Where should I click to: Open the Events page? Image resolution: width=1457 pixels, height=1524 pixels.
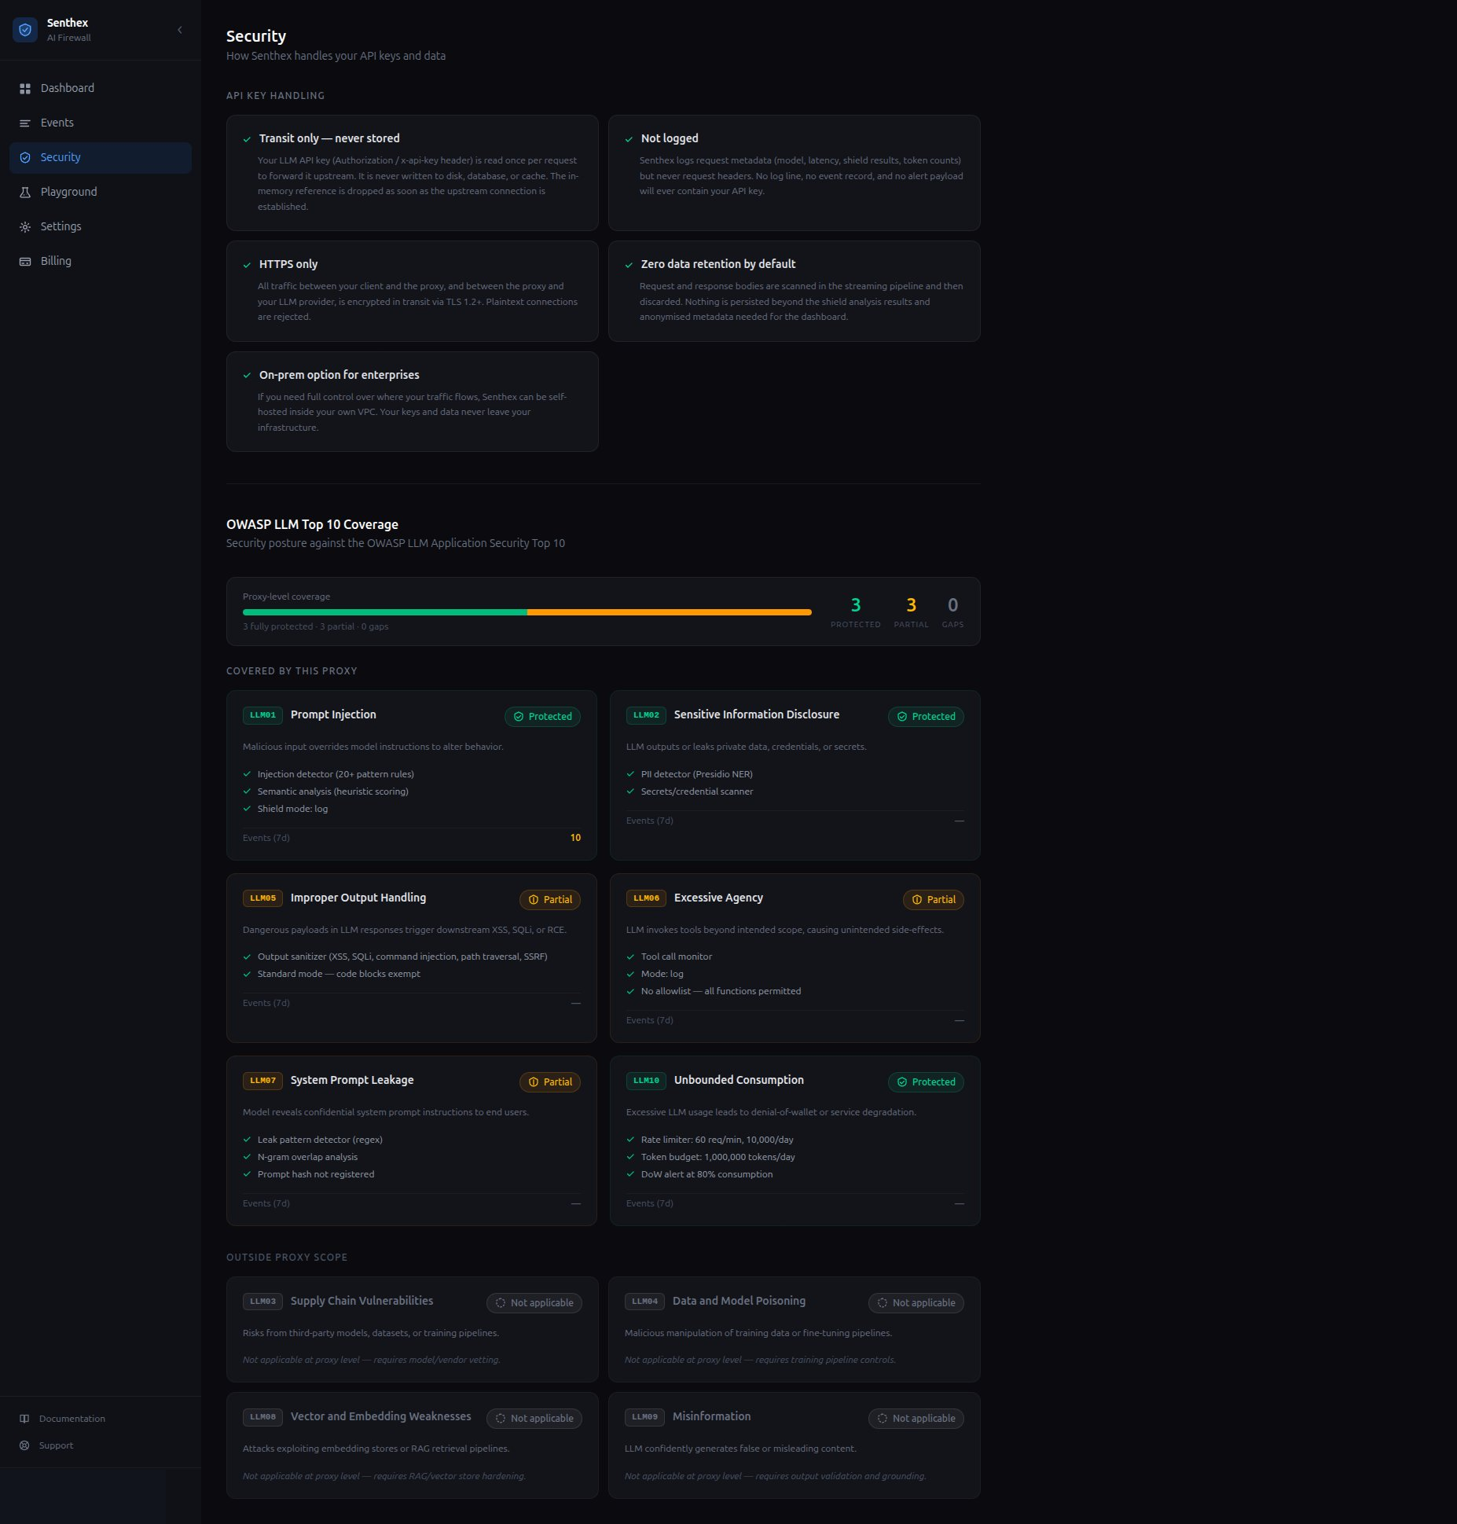(101, 123)
